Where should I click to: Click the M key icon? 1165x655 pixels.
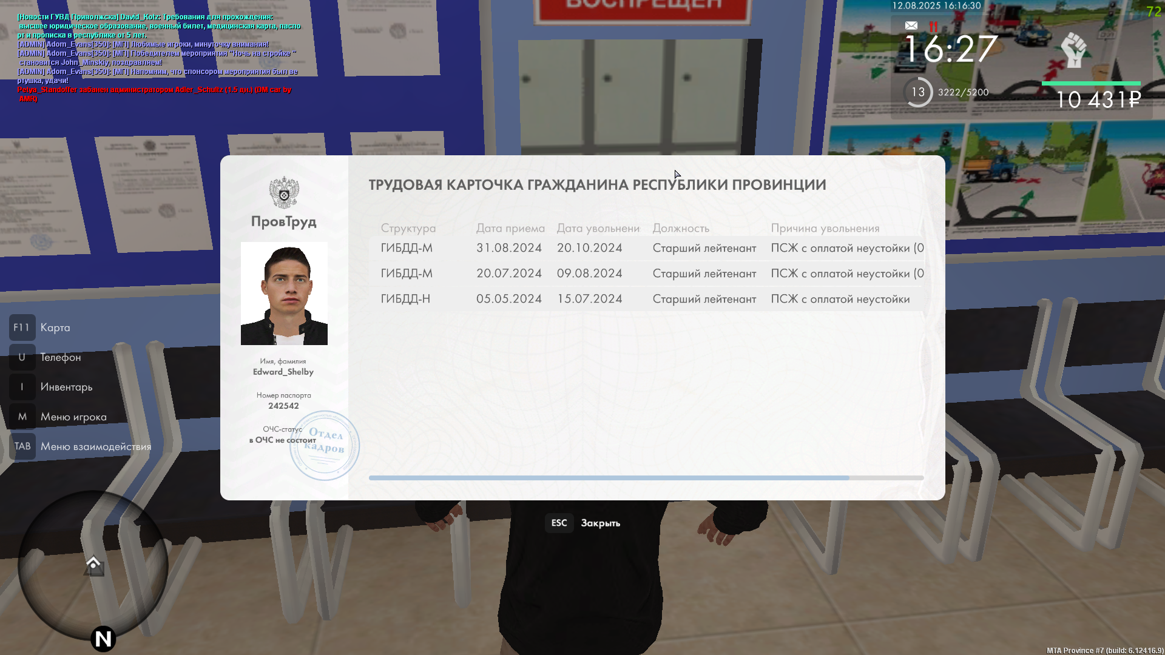click(22, 417)
